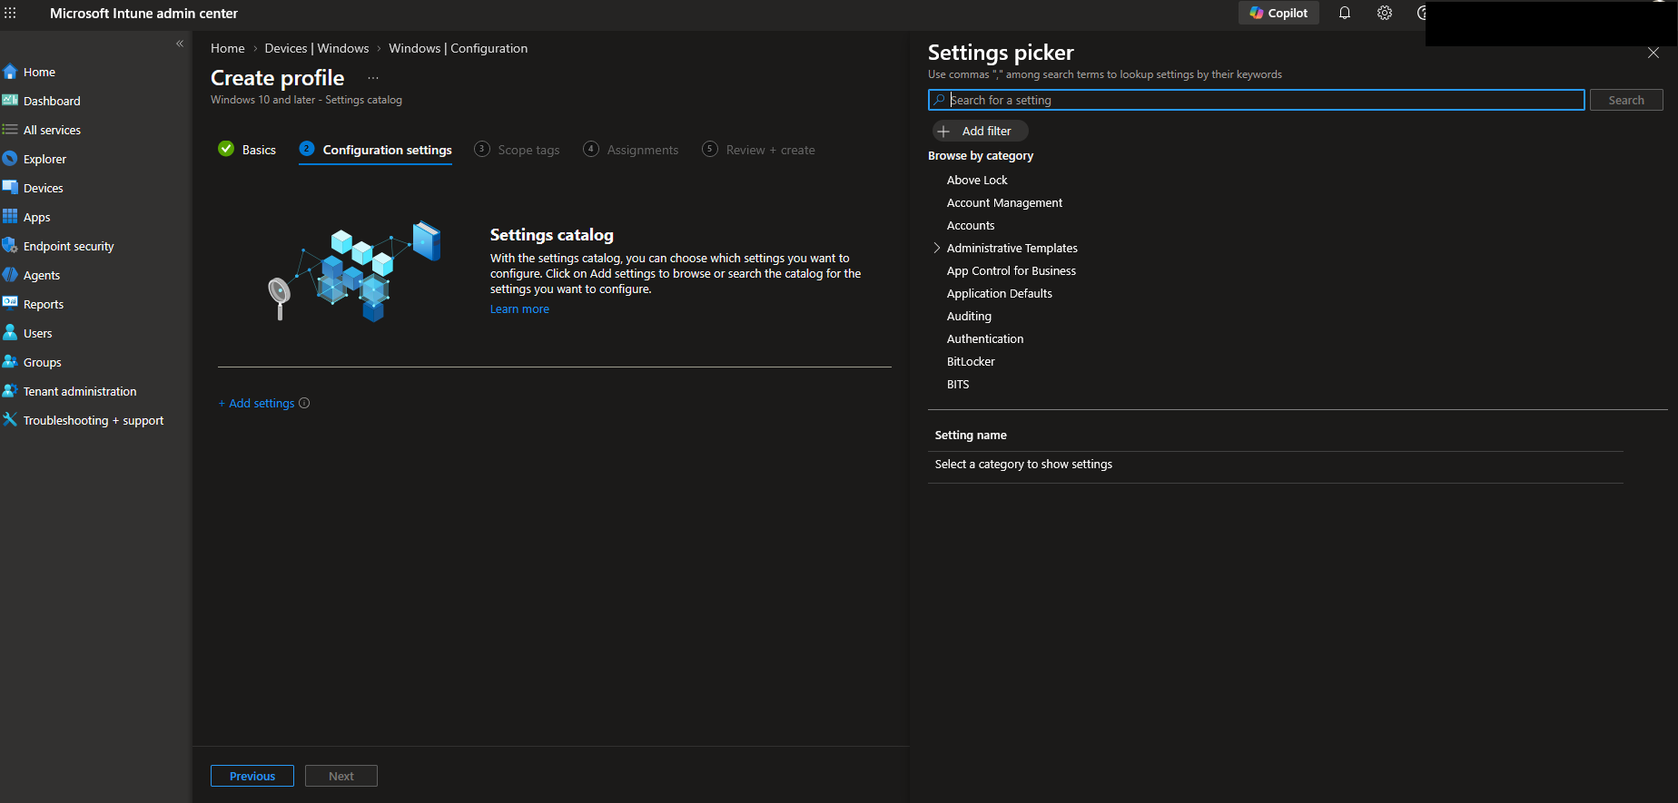The width and height of the screenshot is (1678, 803).
Task: Click the Search button in the Settings picker
Action: (1626, 100)
